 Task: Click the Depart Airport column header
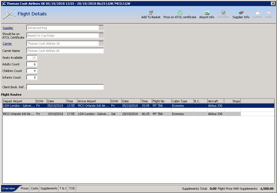pyautogui.click(x=19, y=101)
